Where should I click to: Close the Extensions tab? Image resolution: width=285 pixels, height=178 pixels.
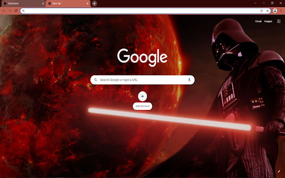(x=43, y=4)
